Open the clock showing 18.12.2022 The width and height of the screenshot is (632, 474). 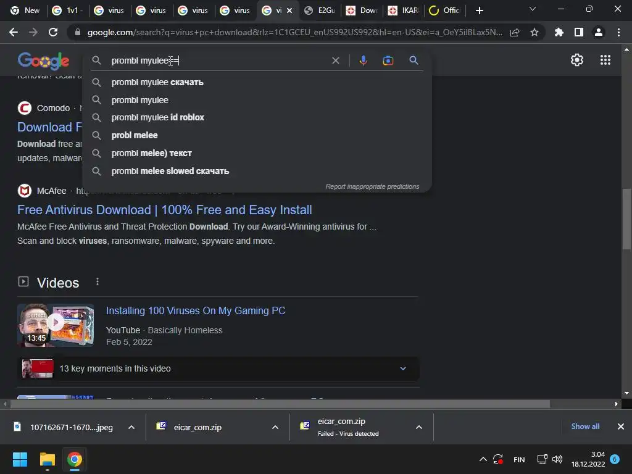pos(588,459)
